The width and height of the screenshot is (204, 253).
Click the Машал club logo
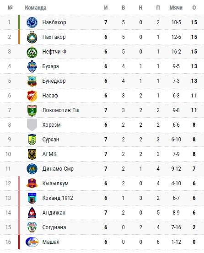pos(32,242)
